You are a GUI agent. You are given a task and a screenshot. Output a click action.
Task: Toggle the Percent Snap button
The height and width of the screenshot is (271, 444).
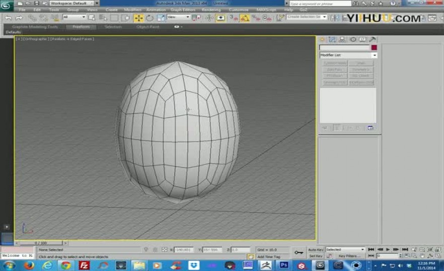(x=256, y=18)
